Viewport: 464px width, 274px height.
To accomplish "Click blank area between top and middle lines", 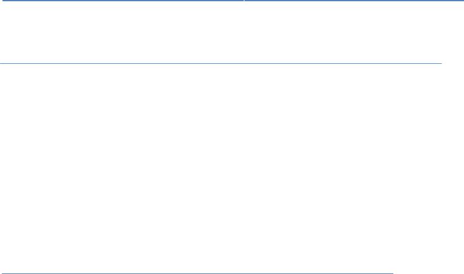I will click(x=232, y=32).
